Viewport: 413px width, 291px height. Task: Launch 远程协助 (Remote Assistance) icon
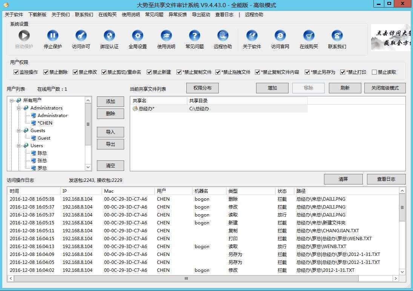point(223,37)
